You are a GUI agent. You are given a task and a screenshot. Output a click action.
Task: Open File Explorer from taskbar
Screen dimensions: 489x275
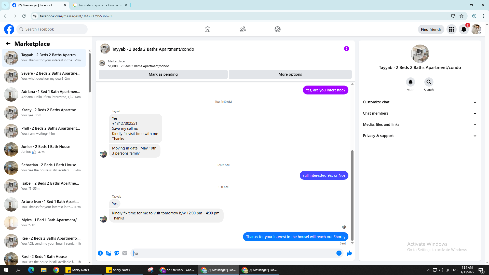44,270
